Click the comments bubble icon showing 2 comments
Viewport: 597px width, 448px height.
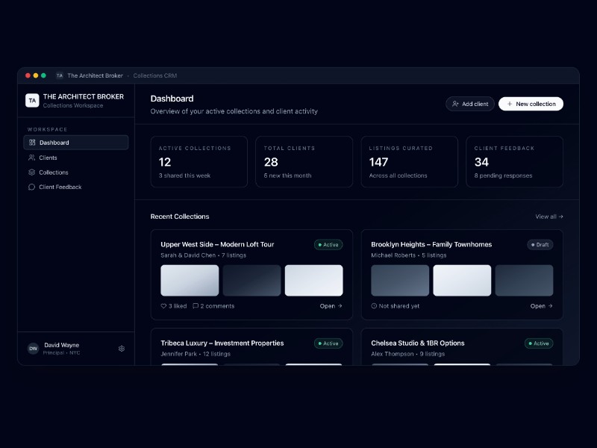tap(196, 306)
